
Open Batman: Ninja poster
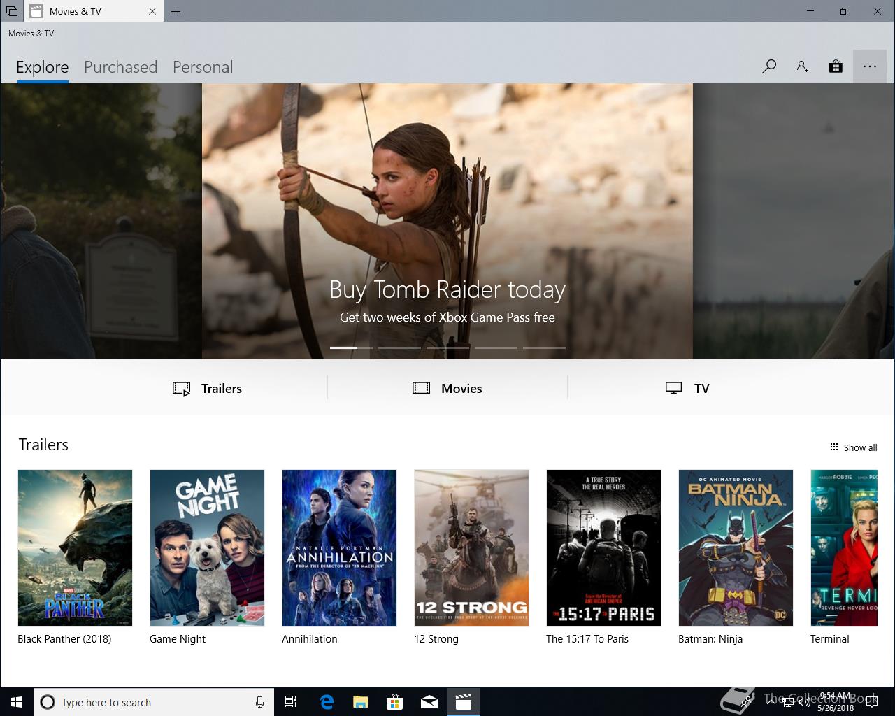pos(736,548)
